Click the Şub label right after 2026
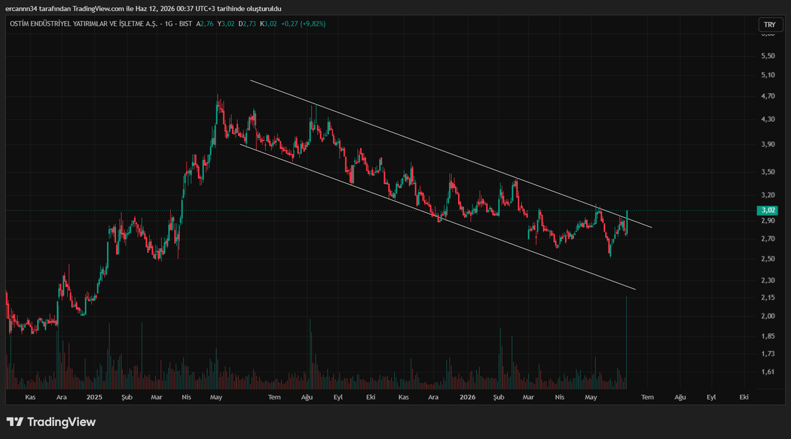Screen dimensions: 791x439 click(x=499, y=398)
